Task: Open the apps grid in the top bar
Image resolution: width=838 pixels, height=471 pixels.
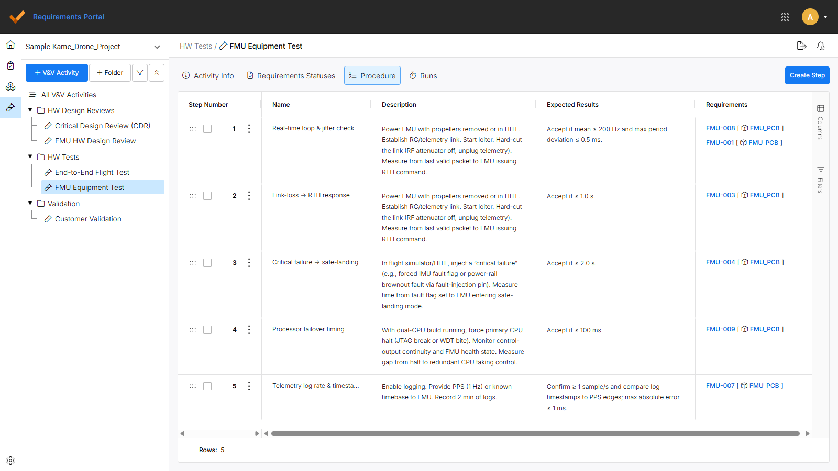Action: (x=786, y=17)
